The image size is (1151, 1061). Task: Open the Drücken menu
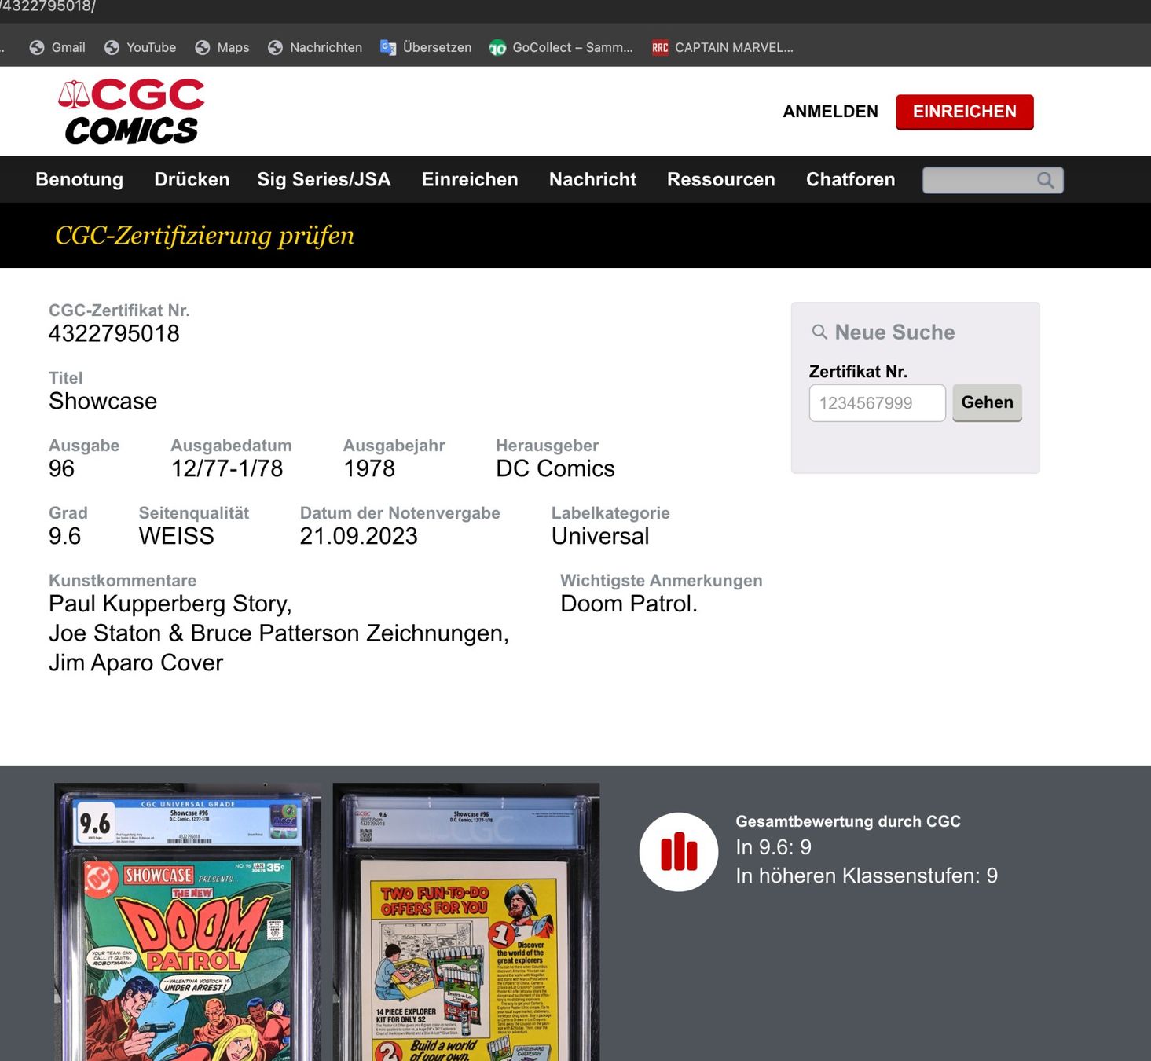pyautogui.click(x=192, y=179)
